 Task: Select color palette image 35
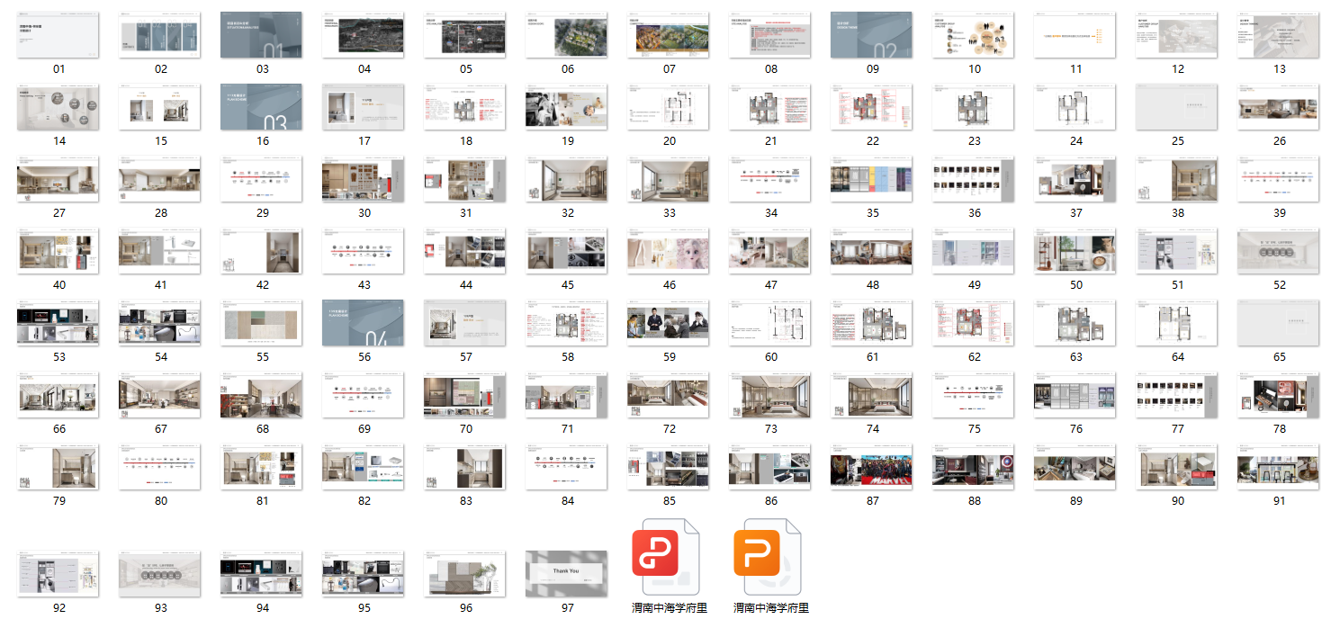tap(872, 179)
